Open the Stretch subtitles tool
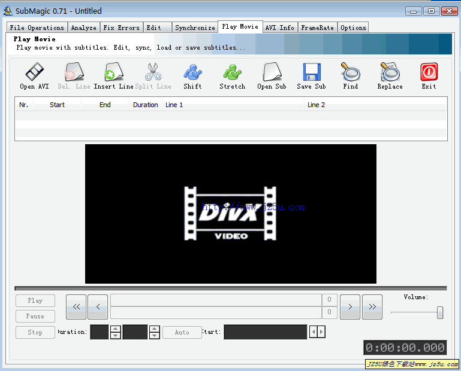461x371 pixels. [x=232, y=72]
